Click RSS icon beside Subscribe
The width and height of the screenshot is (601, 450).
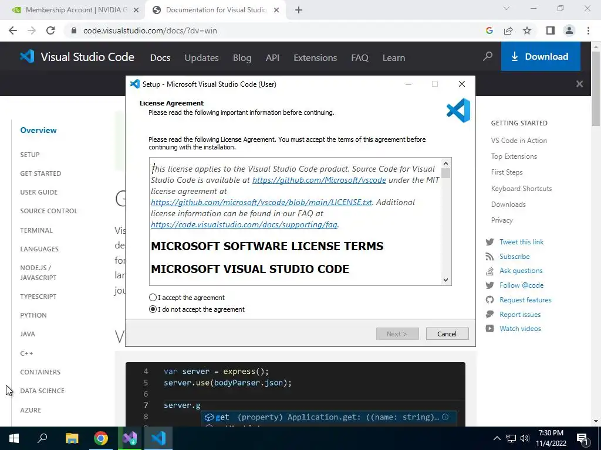tap(490, 257)
